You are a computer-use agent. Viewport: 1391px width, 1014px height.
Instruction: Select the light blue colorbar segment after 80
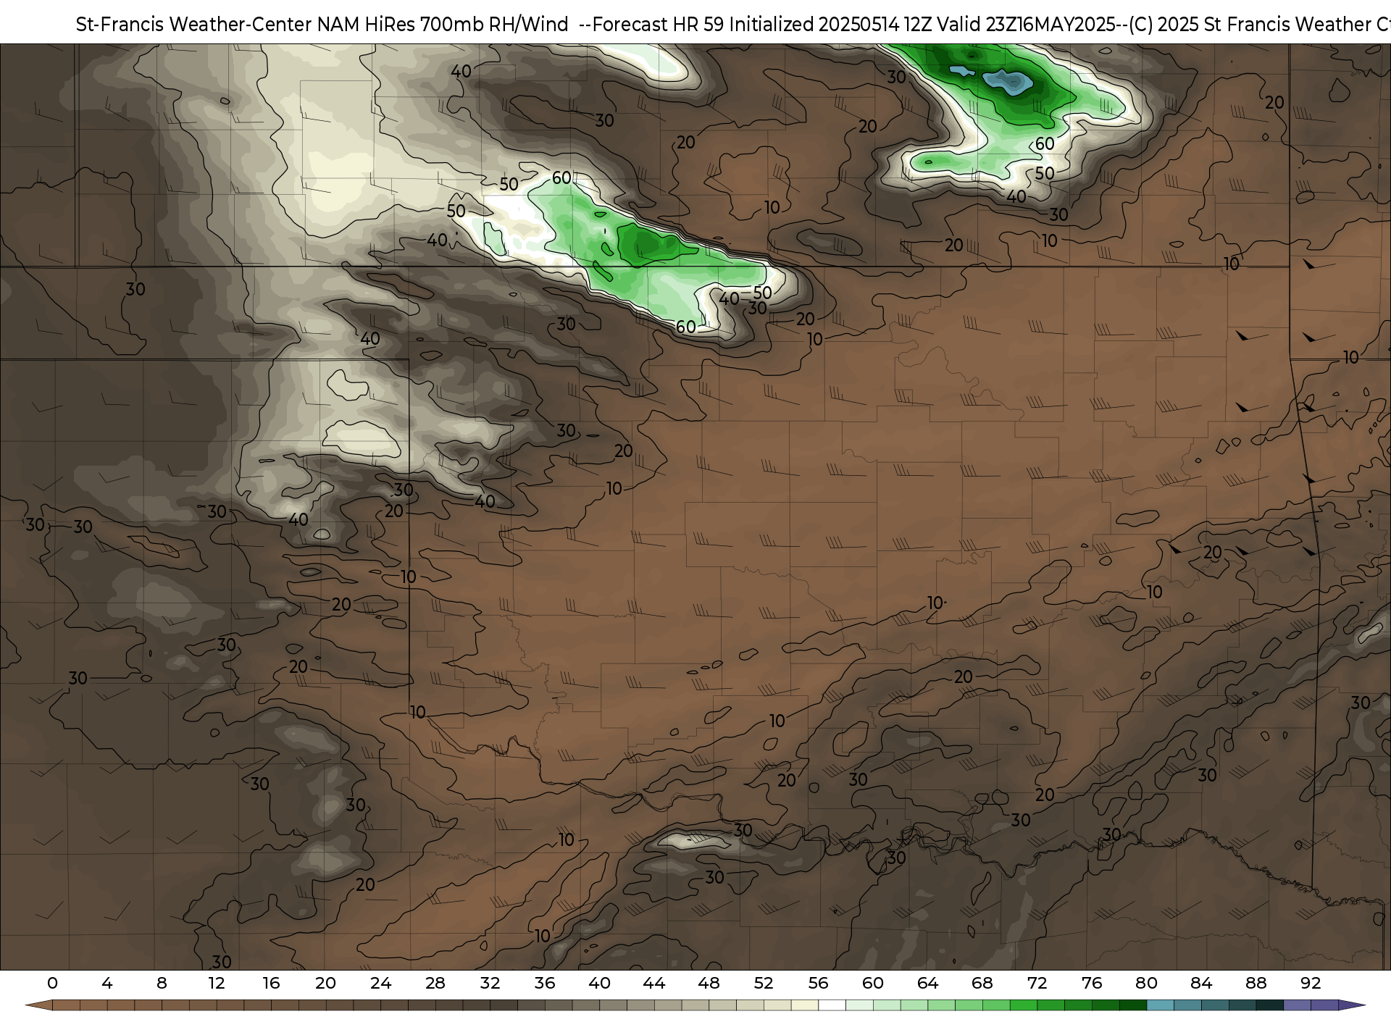(1160, 1006)
